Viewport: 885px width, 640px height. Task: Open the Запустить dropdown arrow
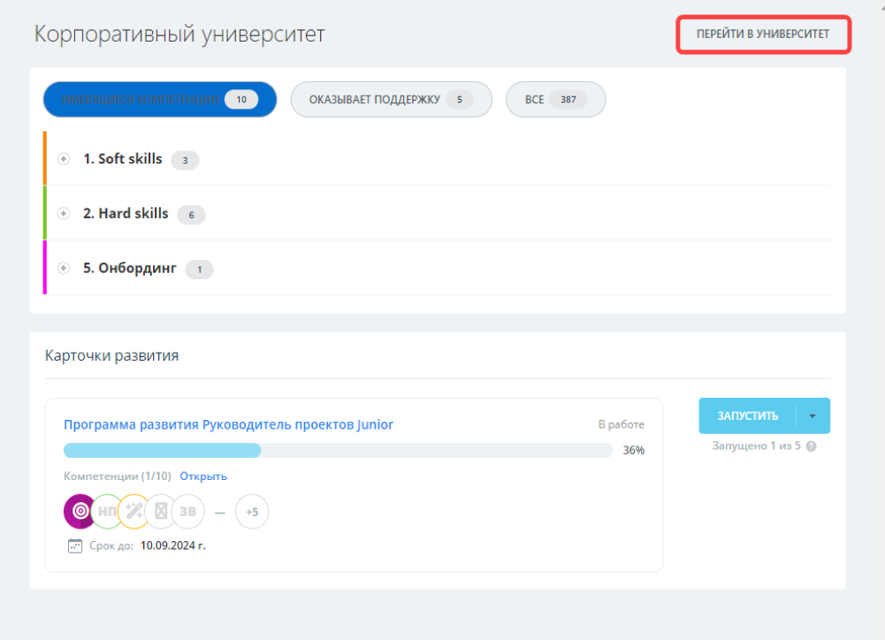813,416
